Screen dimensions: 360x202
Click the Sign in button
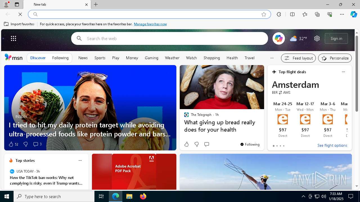pos(336,38)
